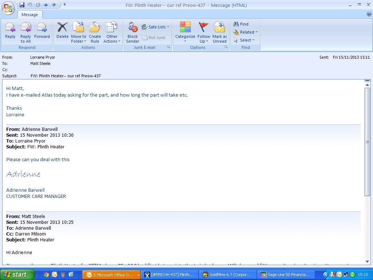
Task: Click the scroll up arrow of message body
Action: [x=367, y=85]
